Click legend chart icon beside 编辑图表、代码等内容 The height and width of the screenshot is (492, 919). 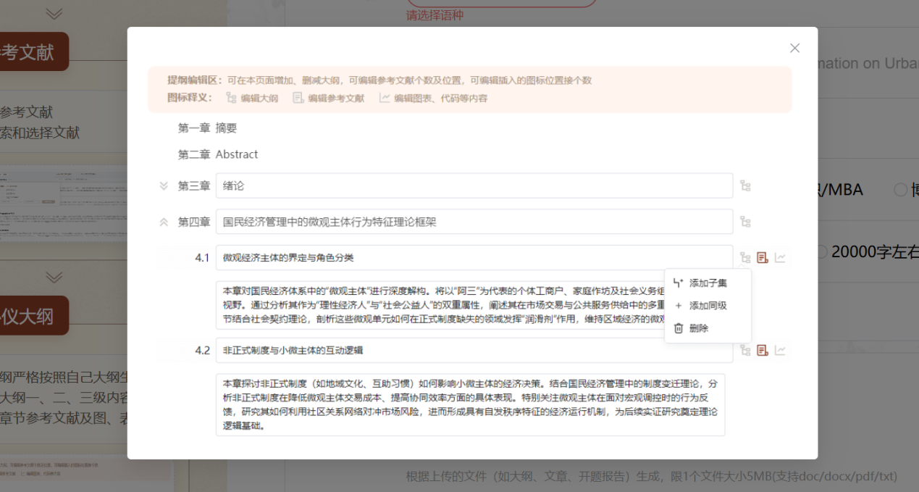(x=385, y=98)
